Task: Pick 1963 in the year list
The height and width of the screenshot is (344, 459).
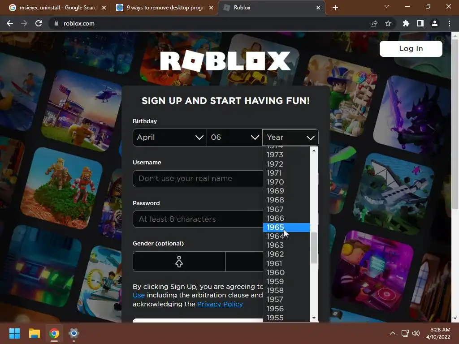Action: (x=286, y=245)
